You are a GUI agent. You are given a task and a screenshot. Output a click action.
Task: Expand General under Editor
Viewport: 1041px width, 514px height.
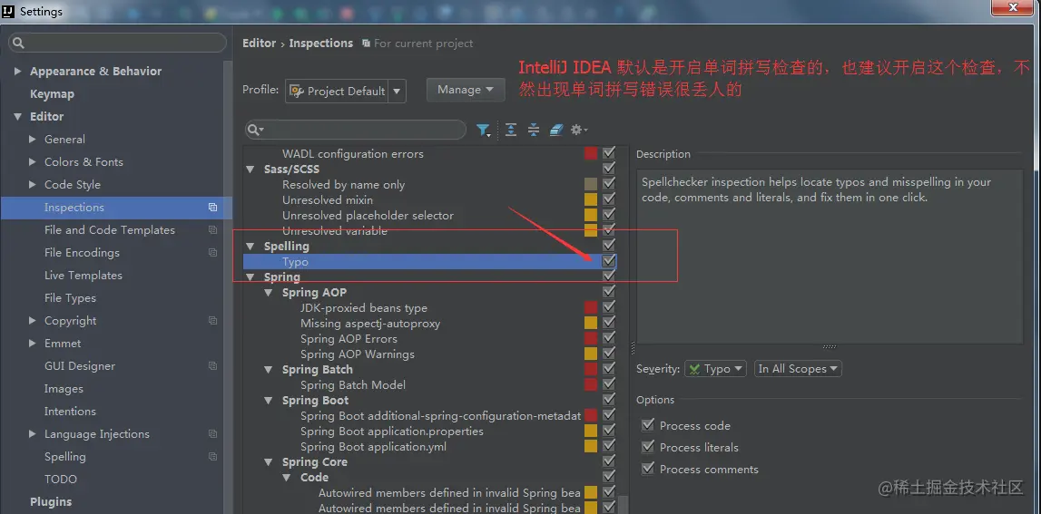pyautogui.click(x=33, y=140)
